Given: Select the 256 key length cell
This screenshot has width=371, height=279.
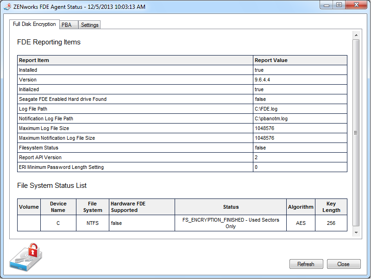Looking at the screenshot, I should [x=331, y=223].
